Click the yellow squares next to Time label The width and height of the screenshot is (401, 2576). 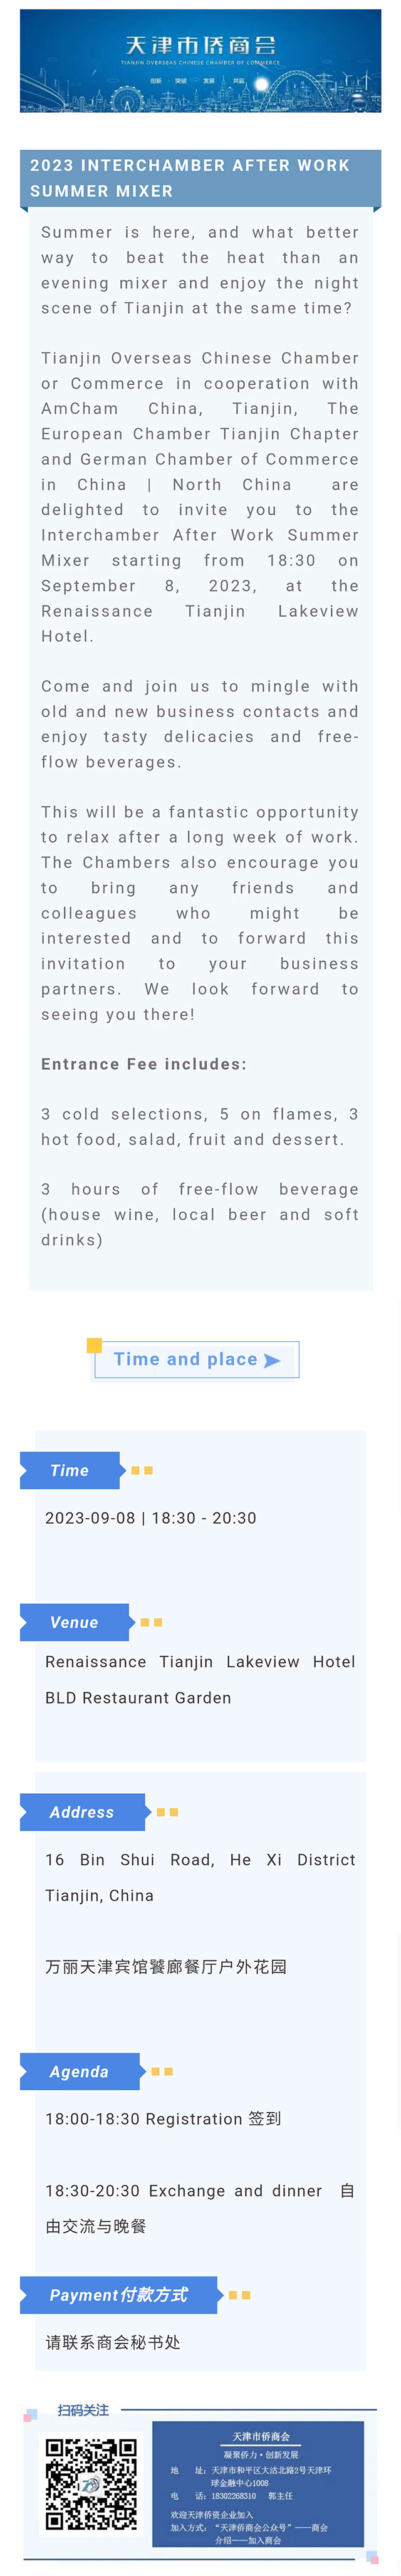click(142, 1470)
